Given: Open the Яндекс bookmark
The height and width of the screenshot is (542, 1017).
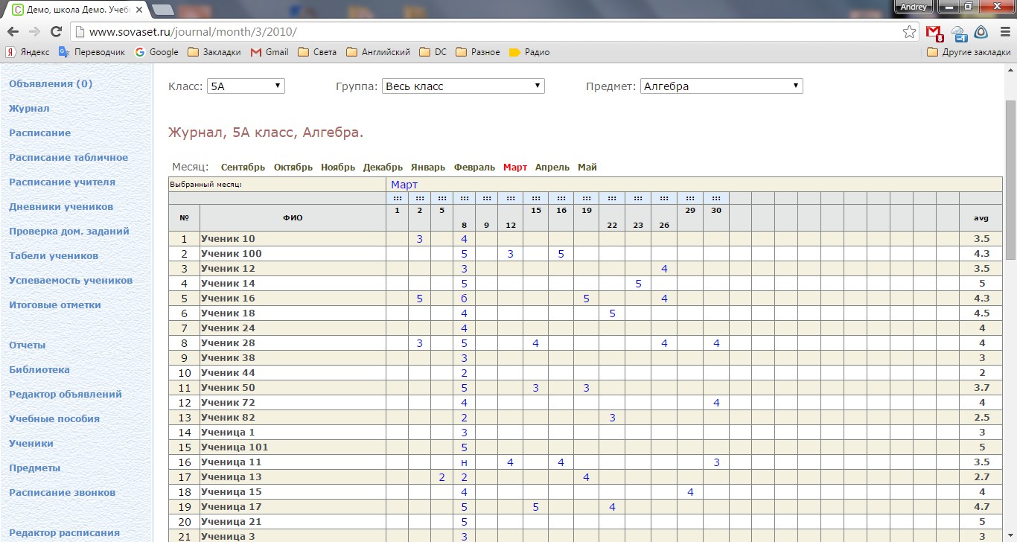Looking at the screenshot, I should [28, 52].
